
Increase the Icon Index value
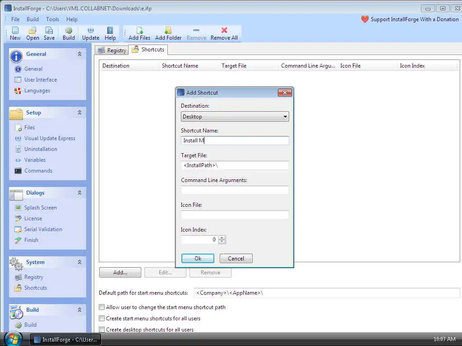tap(222, 238)
